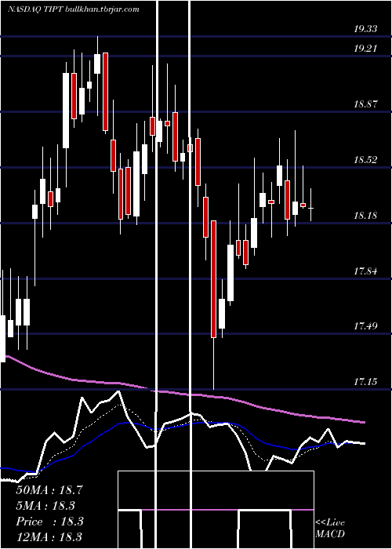Image resolution: width=392 pixels, height=549 pixels.
Task: Click the NASDAQ TIPT bullkhan.tbrjar.com title text
Action: (74, 9)
